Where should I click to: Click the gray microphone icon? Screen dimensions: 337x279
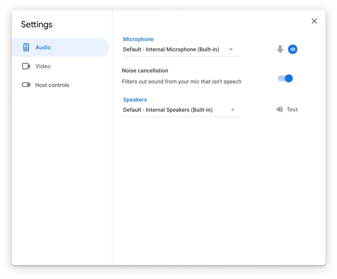point(280,49)
